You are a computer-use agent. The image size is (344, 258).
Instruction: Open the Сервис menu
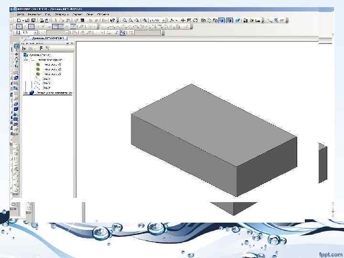[77, 14]
